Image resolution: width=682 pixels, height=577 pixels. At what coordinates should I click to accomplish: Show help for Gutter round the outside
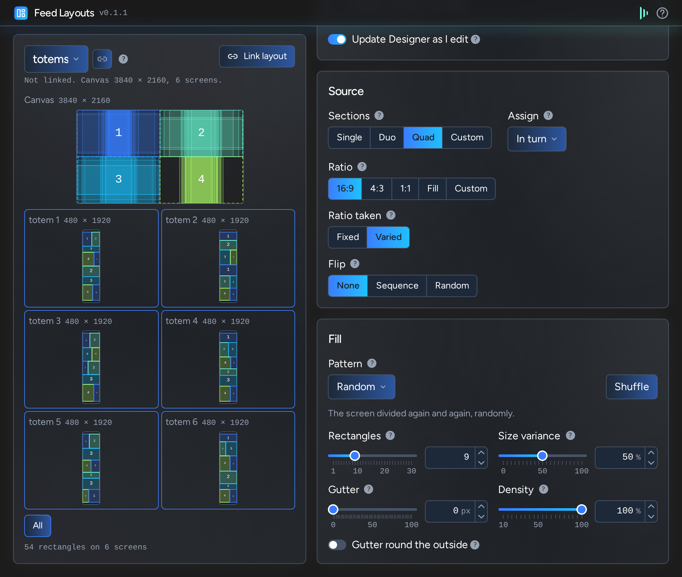[x=475, y=545]
